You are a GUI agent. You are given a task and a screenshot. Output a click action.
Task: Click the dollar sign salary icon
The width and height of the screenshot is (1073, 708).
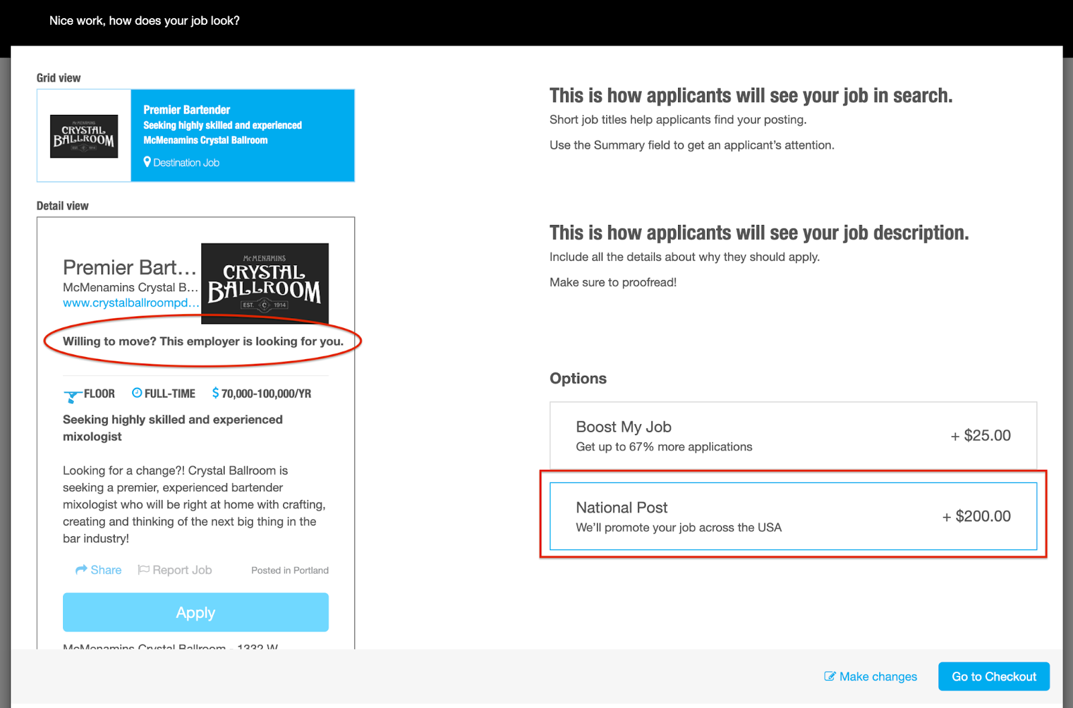(x=215, y=393)
